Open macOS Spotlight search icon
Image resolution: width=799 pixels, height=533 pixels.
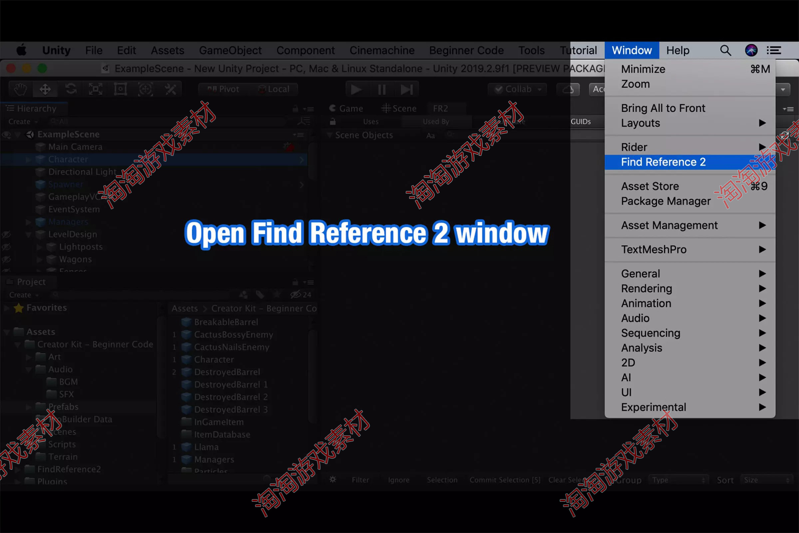725,50
